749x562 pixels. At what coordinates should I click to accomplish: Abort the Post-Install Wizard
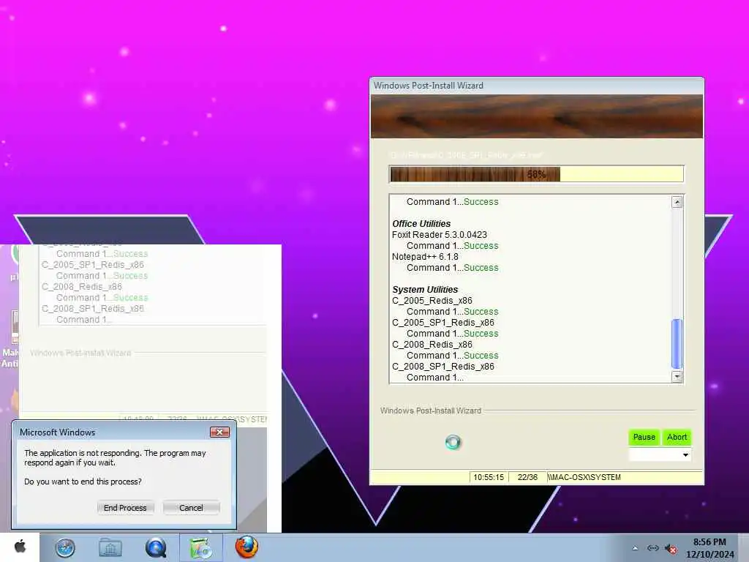click(677, 437)
